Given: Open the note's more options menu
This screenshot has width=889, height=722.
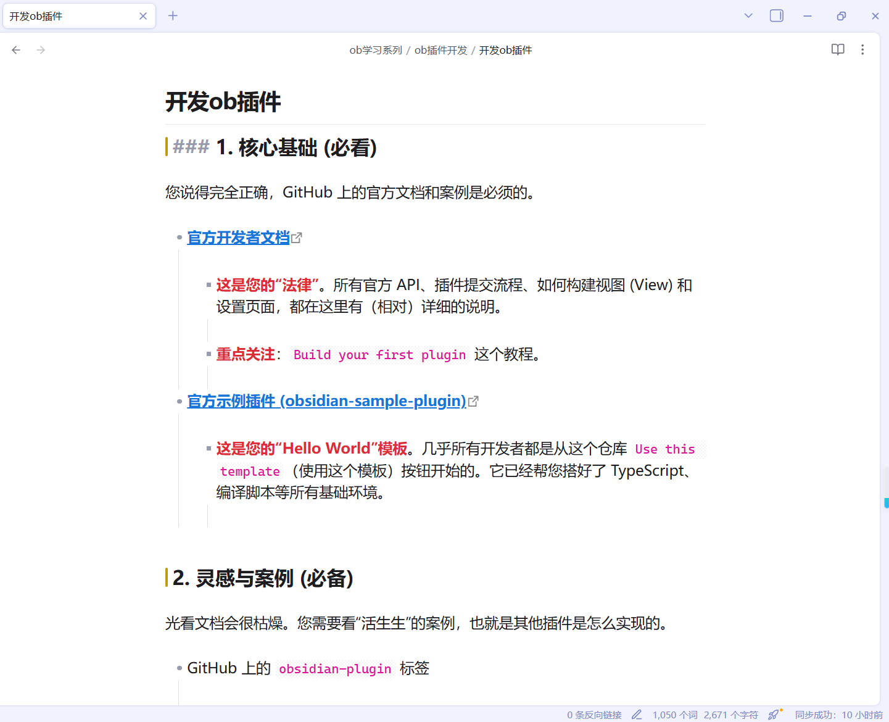Looking at the screenshot, I should pos(862,50).
